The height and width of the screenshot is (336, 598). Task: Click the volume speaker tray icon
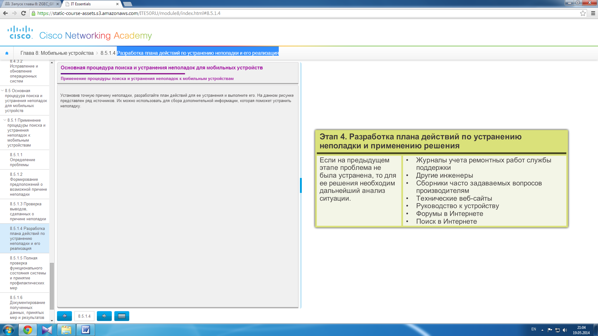click(565, 330)
